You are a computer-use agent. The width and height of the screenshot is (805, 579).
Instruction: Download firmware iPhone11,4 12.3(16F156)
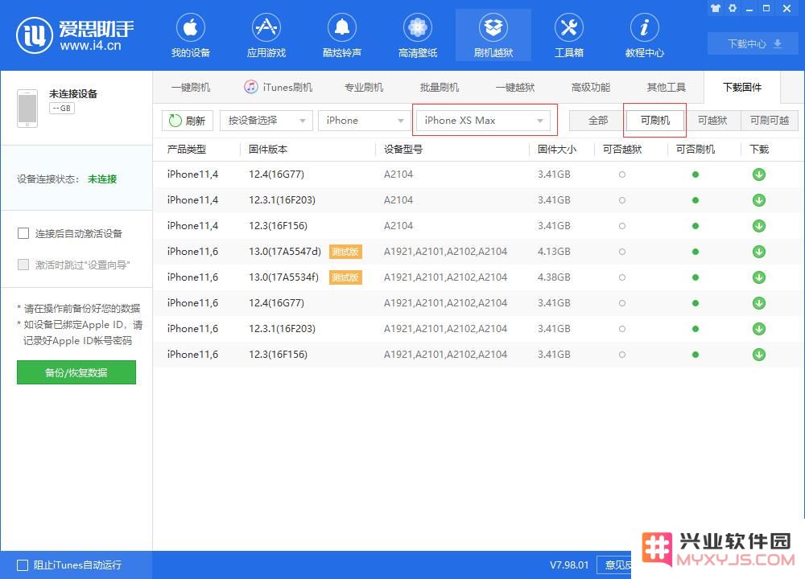pyautogui.click(x=759, y=226)
